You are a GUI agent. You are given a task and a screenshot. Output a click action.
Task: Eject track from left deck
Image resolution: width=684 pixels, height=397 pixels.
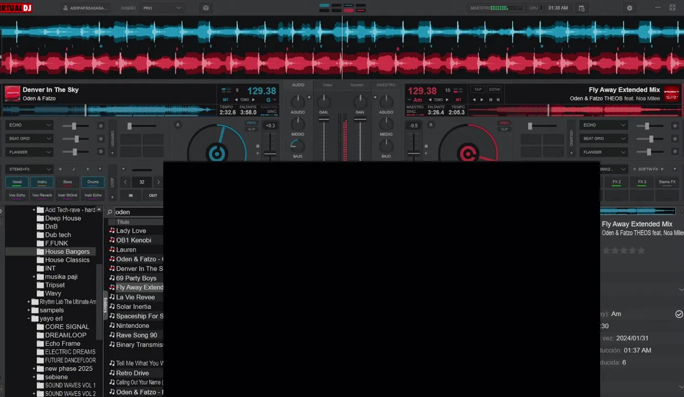click(178, 125)
